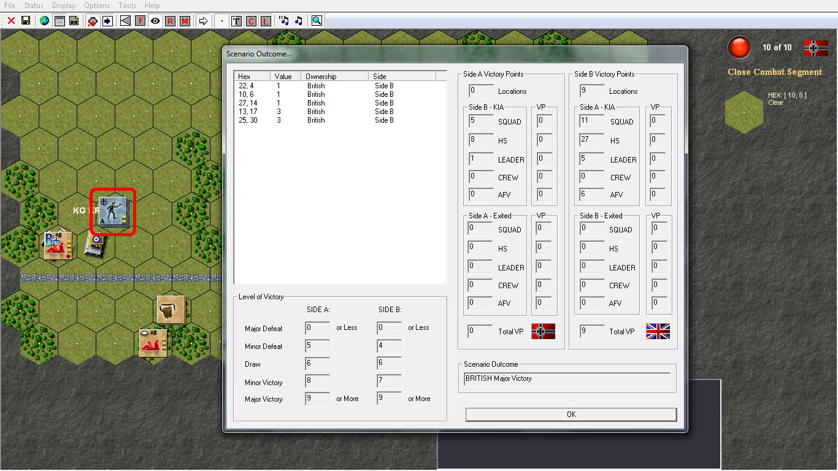Toggle the T toolbar button

pyautogui.click(x=236, y=21)
